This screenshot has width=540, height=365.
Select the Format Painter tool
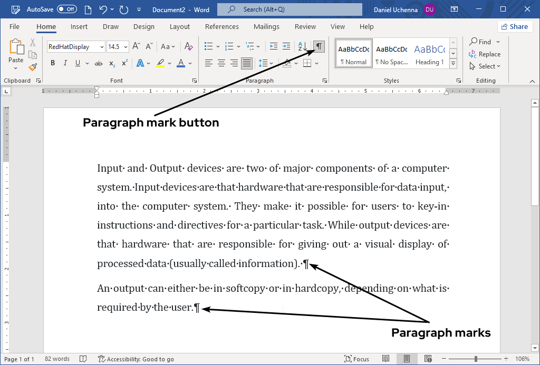[32, 66]
